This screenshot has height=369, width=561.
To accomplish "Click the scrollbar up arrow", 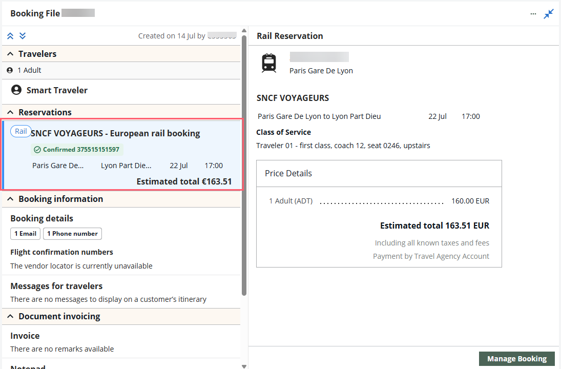I will pyautogui.click(x=244, y=31).
